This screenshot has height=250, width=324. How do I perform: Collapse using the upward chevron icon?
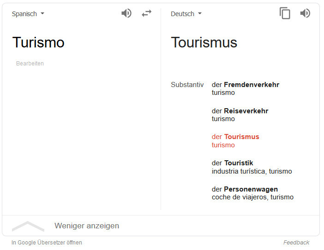[x=28, y=226]
